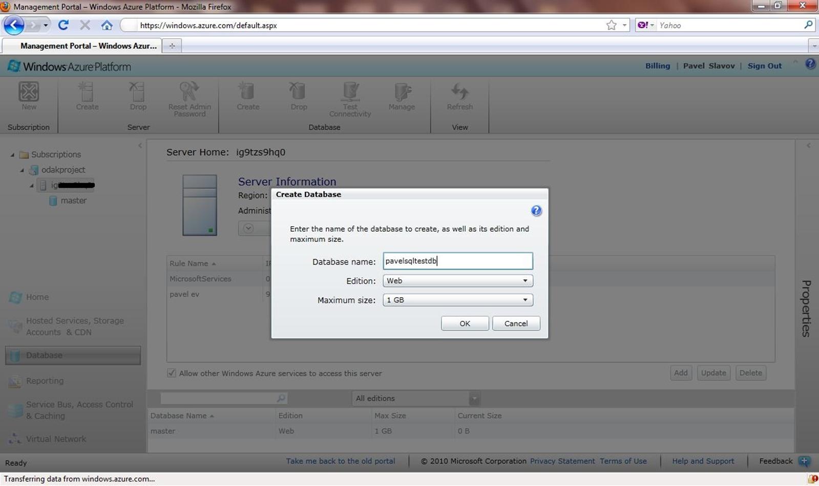Click the Server Drop ribbon icon
Viewport: 819px width, 486px height.
pos(137,92)
